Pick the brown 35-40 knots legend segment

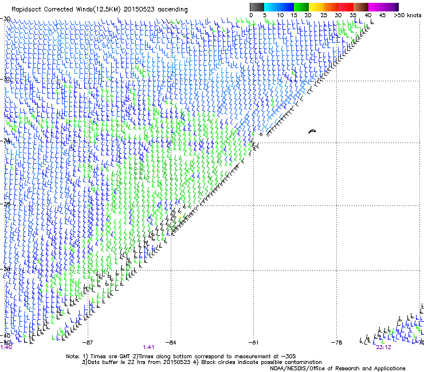point(361,7)
